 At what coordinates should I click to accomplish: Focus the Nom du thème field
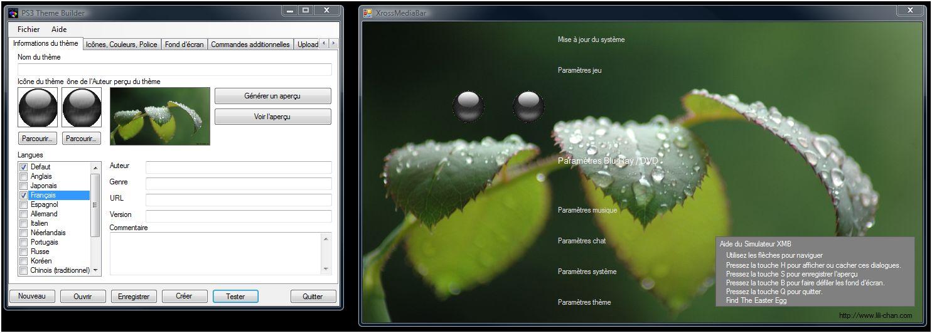click(174, 70)
